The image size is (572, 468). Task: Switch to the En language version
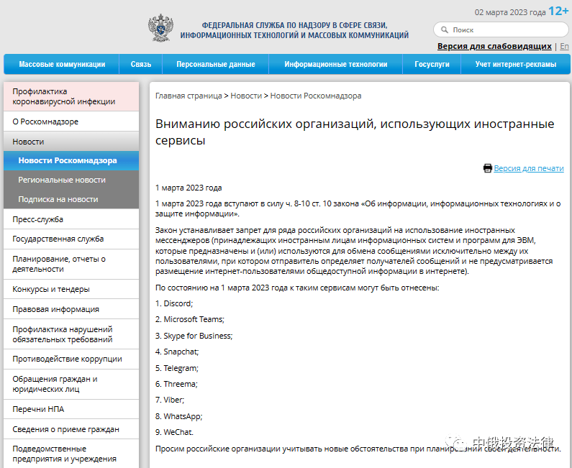coord(564,46)
